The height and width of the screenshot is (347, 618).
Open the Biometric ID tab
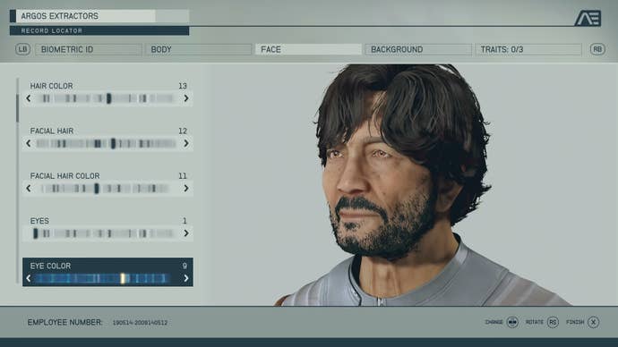[x=89, y=49]
